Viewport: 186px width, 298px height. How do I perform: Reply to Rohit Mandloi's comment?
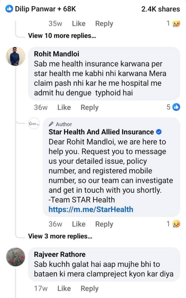[x=90, y=107]
